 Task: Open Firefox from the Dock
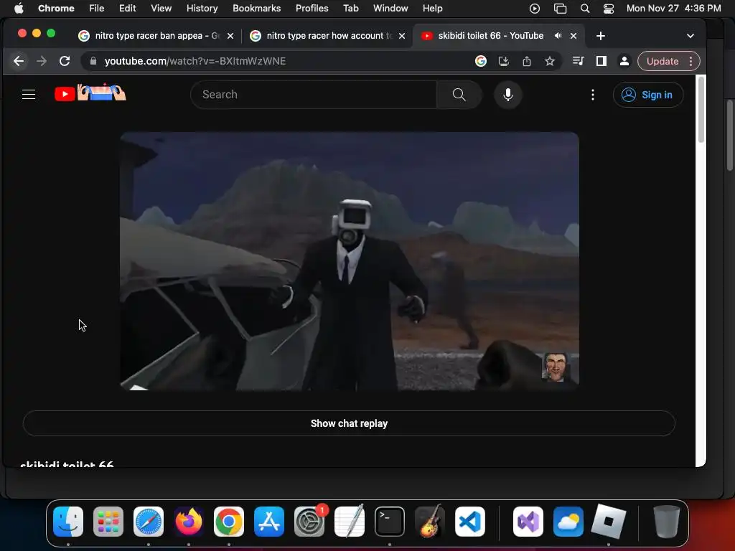(189, 522)
